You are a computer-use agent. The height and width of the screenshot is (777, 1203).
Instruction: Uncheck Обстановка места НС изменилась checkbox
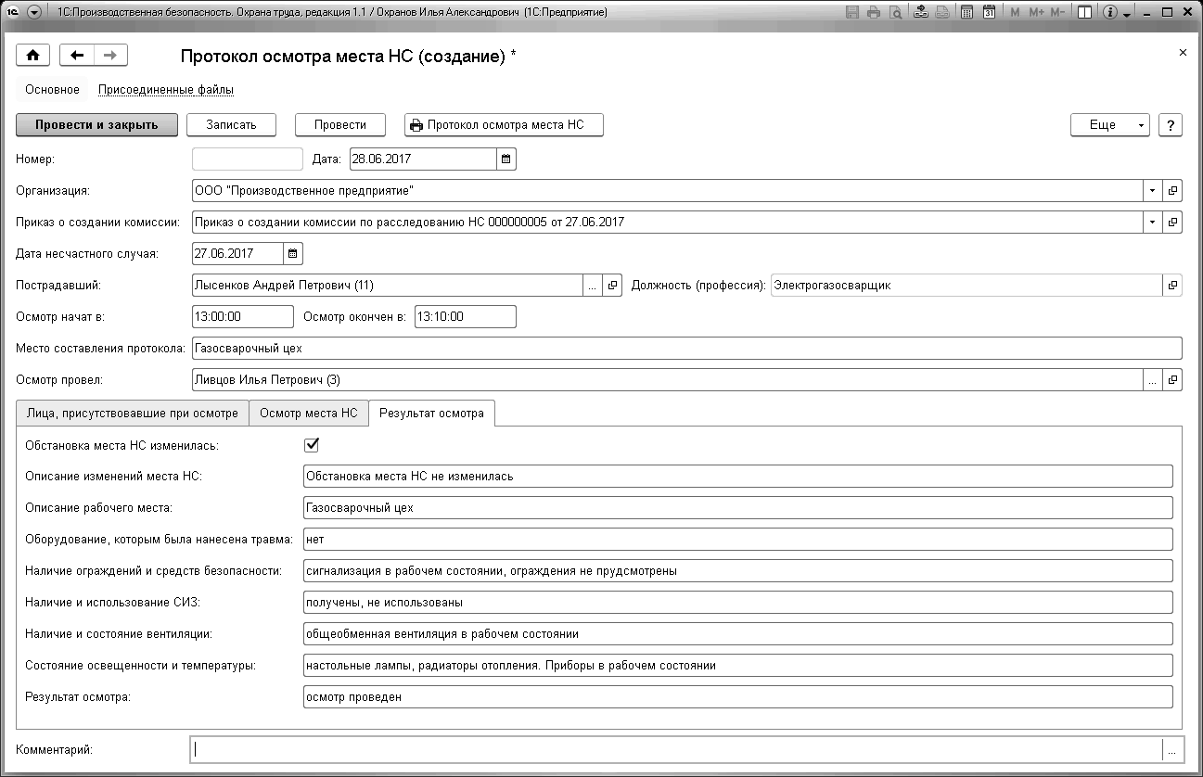(312, 445)
